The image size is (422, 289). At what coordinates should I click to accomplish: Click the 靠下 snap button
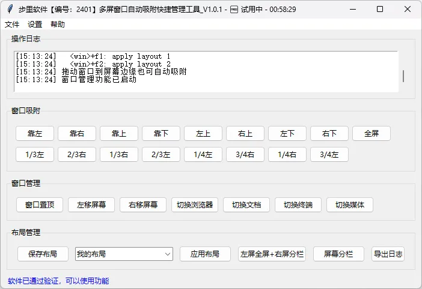(161, 133)
